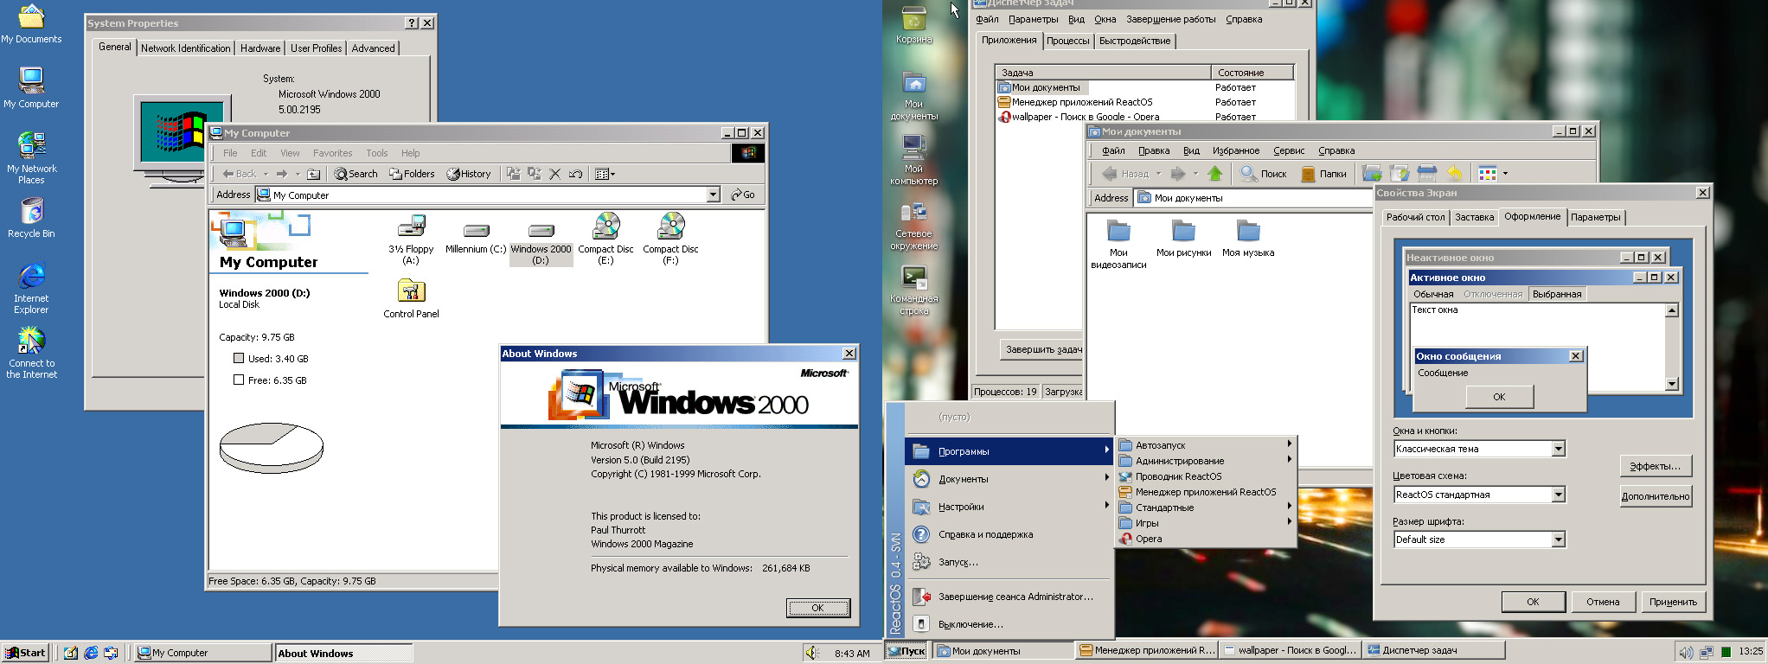Select Millennium (C:) drive
The image size is (1768, 664).
tap(476, 239)
